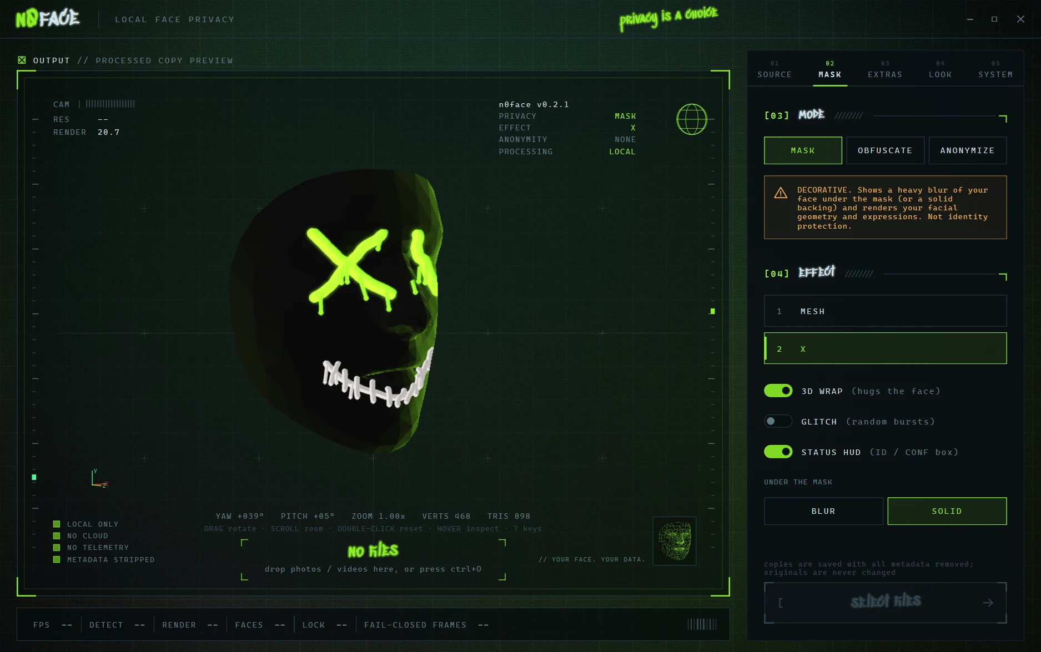
Task: Pick the Mesh effect option
Action: pyautogui.click(x=885, y=311)
